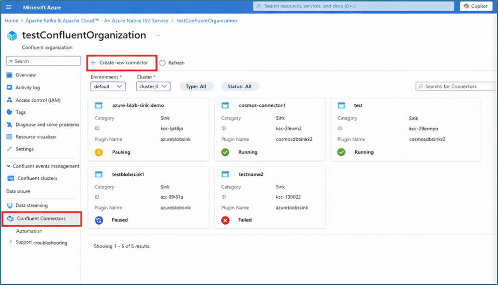
Task: Open Settings in the sidebar
Action: (25, 149)
